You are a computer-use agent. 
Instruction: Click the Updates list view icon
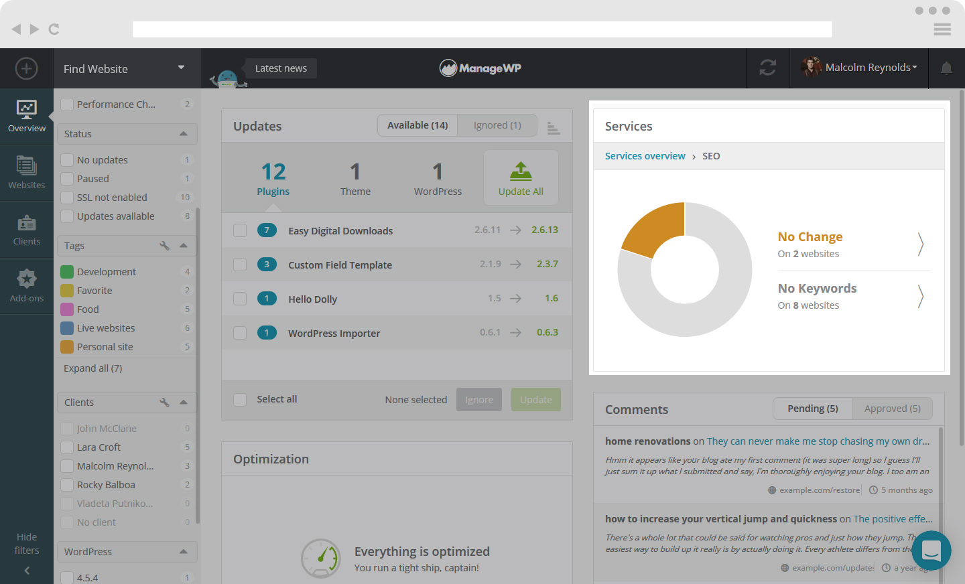click(x=554, y=128)
